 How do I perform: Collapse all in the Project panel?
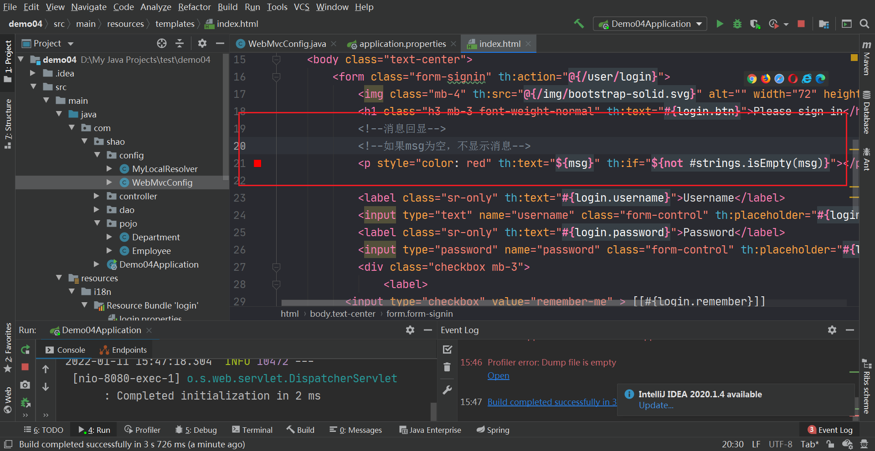(x=180, y=43)
